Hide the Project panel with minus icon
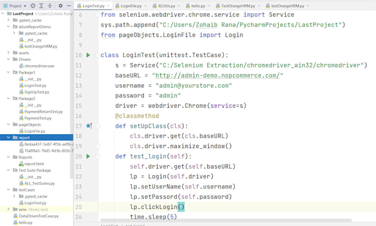Image resolution: width=376 pixels, height=226 pixels. 69,6
